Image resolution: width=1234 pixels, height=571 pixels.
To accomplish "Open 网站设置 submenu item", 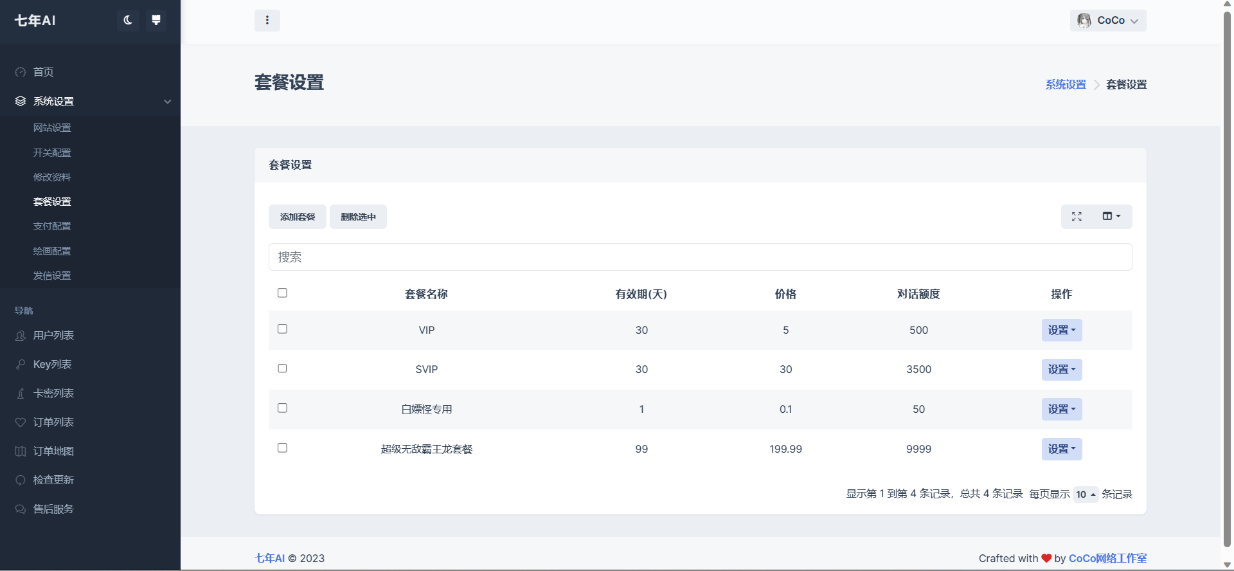I will pyautogui.click(x=52, y=128).
